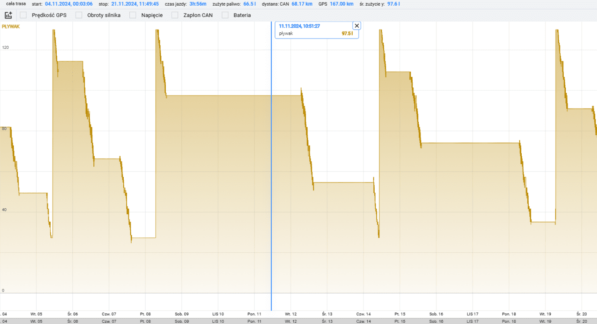Click Sob. 16 on the bottom scrollbar strip
The image size is (597, 324).
tap(436, 321)
